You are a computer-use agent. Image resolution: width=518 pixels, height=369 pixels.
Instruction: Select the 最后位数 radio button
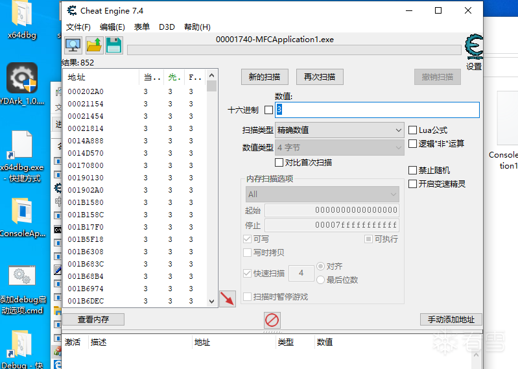320,280
